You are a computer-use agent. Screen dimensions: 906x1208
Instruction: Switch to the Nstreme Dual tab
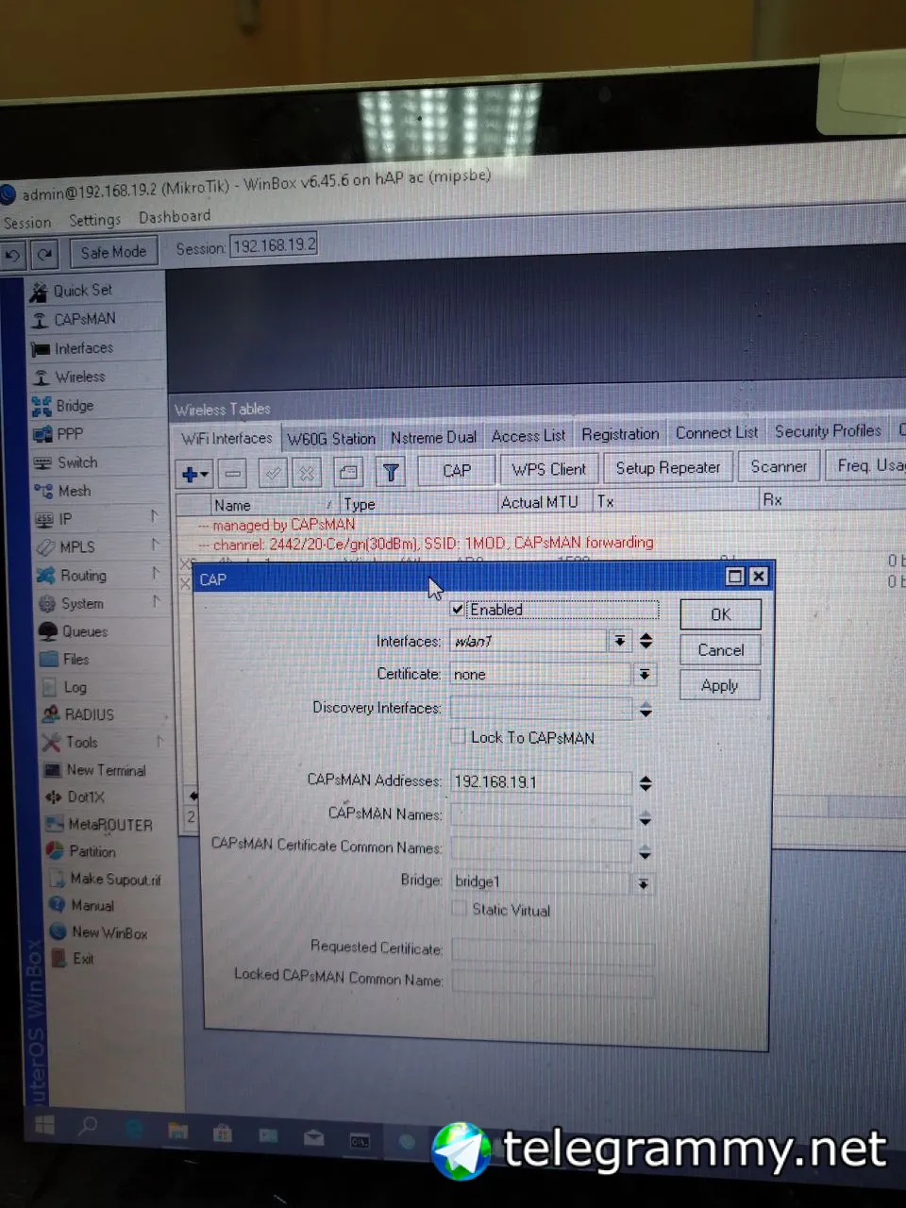[433, 437]
